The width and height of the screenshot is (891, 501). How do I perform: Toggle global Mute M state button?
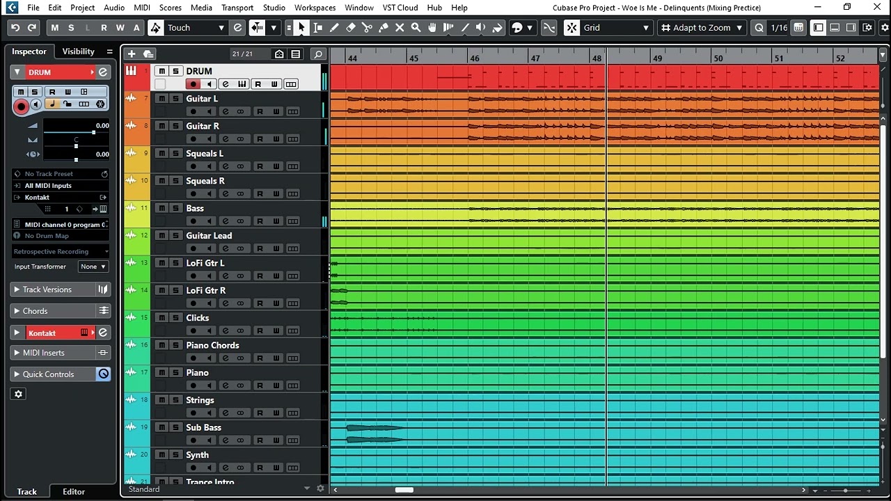click(55, 28)
